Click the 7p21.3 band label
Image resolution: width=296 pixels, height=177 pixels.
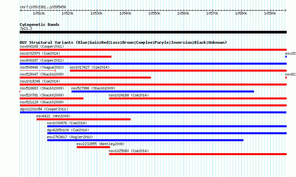[26, 29]
